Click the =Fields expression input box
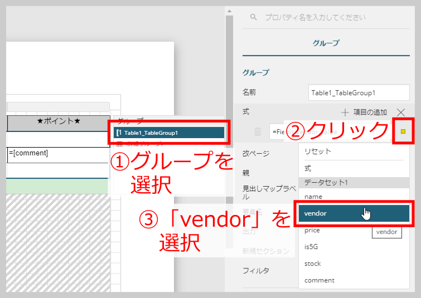The height and width of the screenshot is (298, 421). click(x=330, y=131)
